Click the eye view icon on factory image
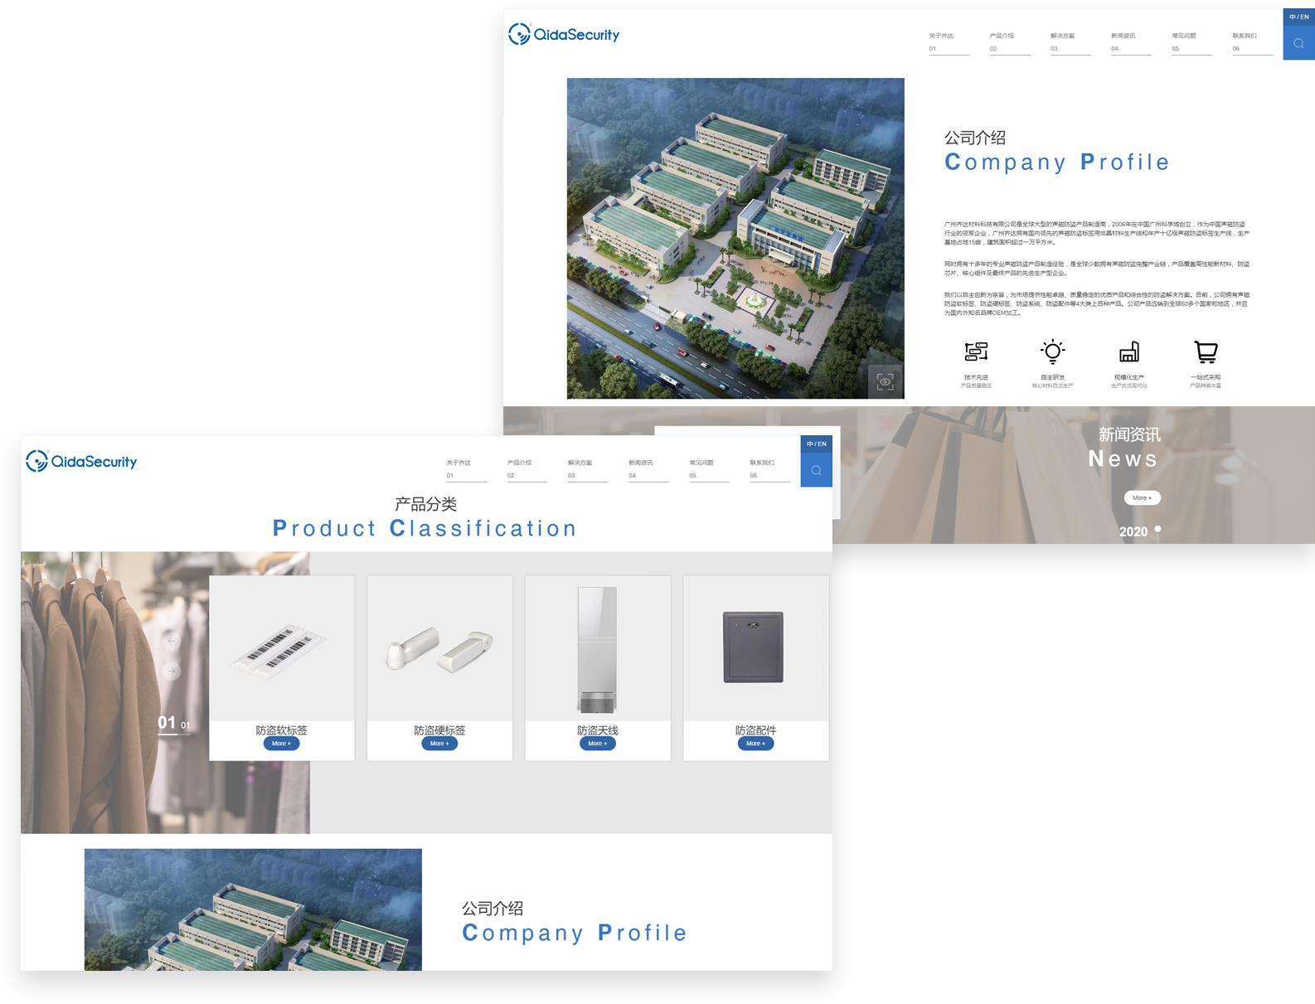Image resolution: width=1315 pixels, height=1004 pixels. [x=886, y=381]
